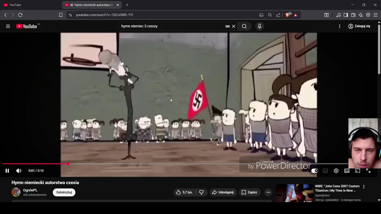
Task: Select the youtube.com URL in address bar
Action: click(x=104, y=15)
